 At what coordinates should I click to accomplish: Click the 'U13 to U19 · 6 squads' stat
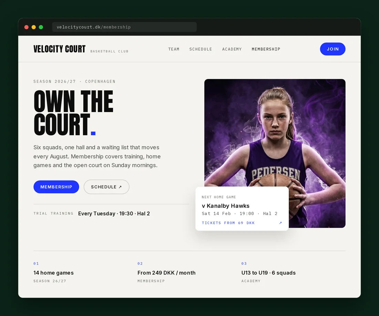(268, 273)
